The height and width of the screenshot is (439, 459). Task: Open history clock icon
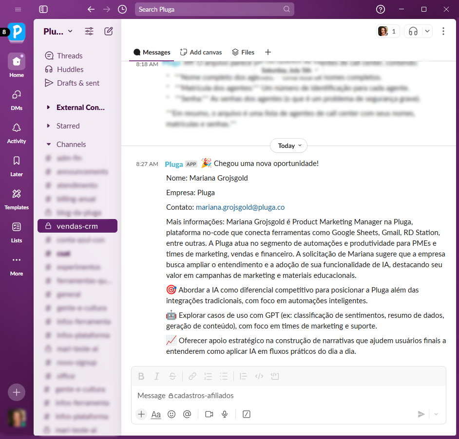pyautogui.click(x=122, y=9)
